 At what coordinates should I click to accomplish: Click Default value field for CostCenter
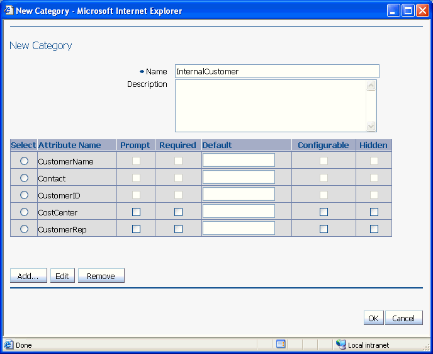click(239, 211)
